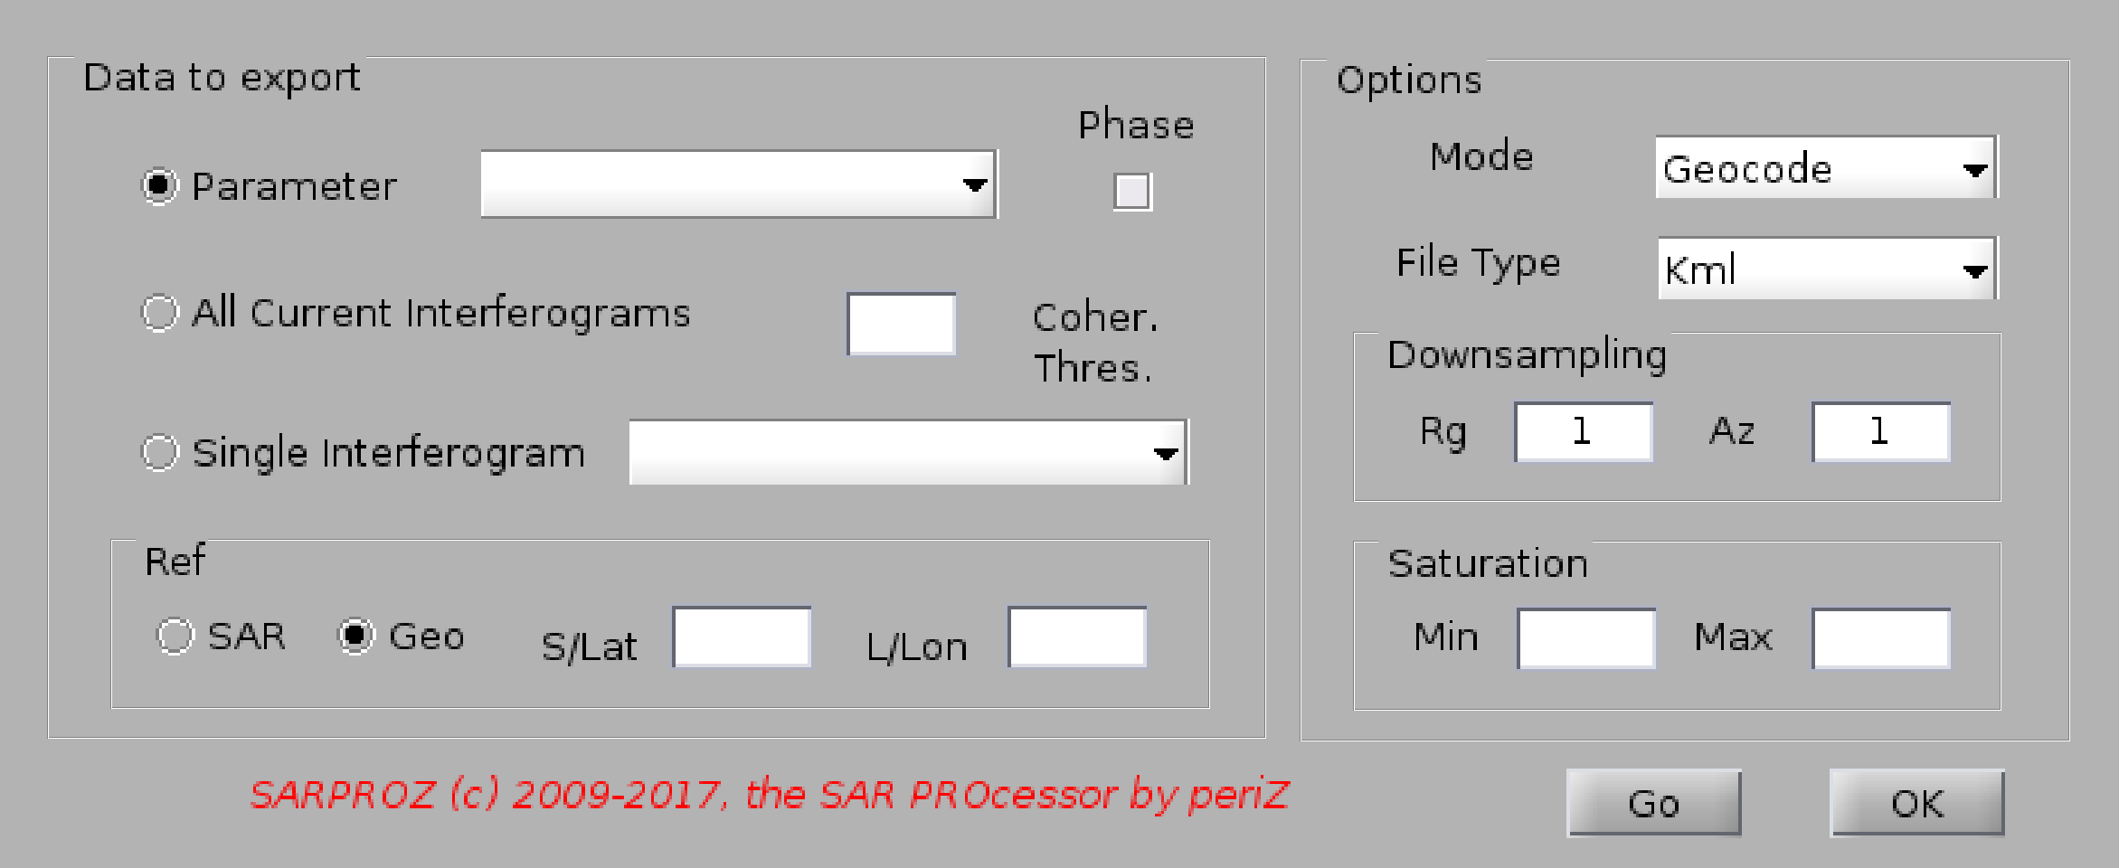This screenshot has height=868, width=2119.
Task: Click the red SARPROZ copyright text
Action: [x=769, y=795]
